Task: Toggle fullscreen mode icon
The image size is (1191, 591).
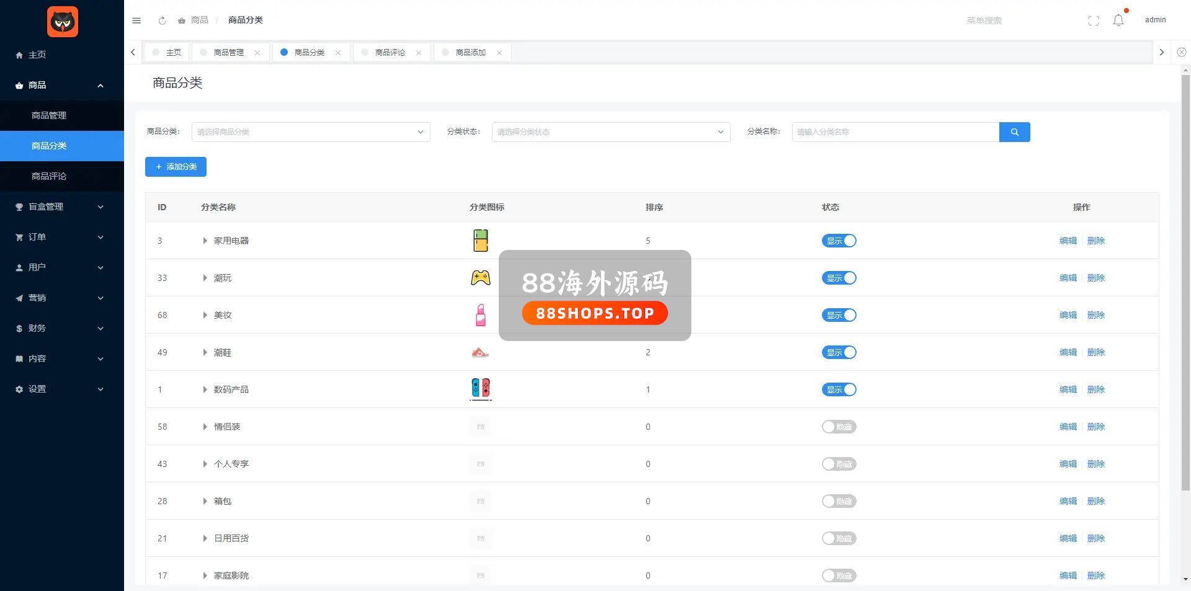Action: point(1093,20)
